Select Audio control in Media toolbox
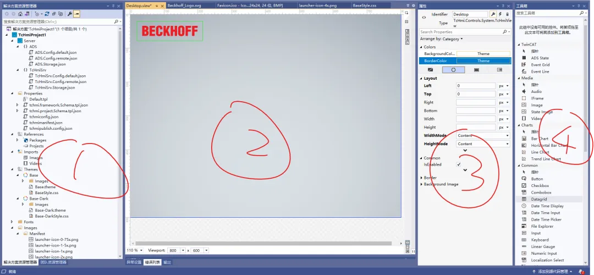Image resolution: width=594 pixels, height=275 pixels. pyautogui.click(x=536, y=92)
